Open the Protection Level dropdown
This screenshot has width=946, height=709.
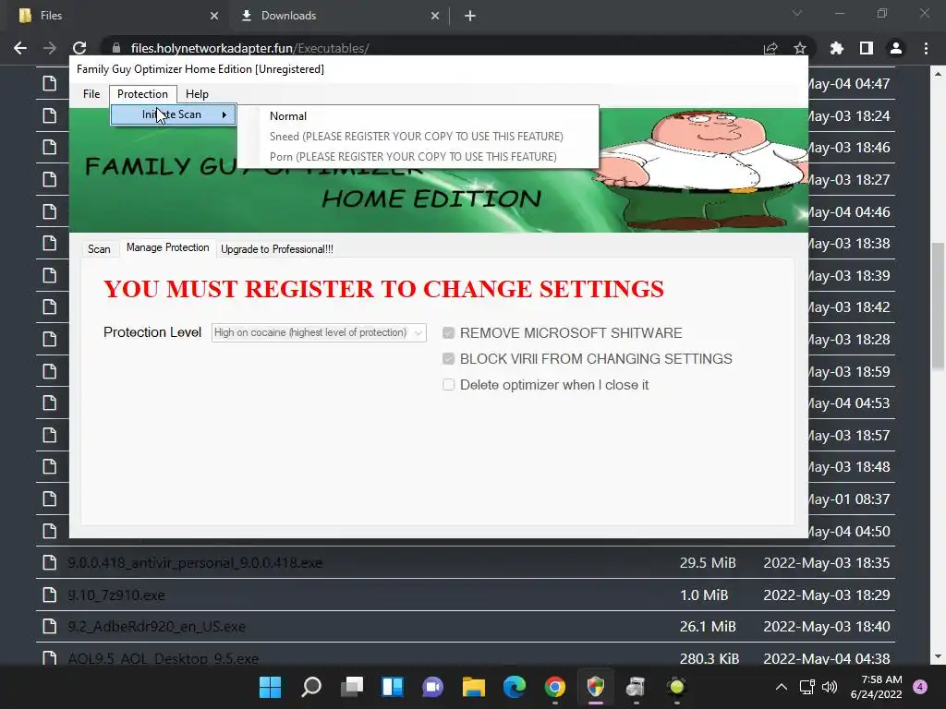(319, 332)
